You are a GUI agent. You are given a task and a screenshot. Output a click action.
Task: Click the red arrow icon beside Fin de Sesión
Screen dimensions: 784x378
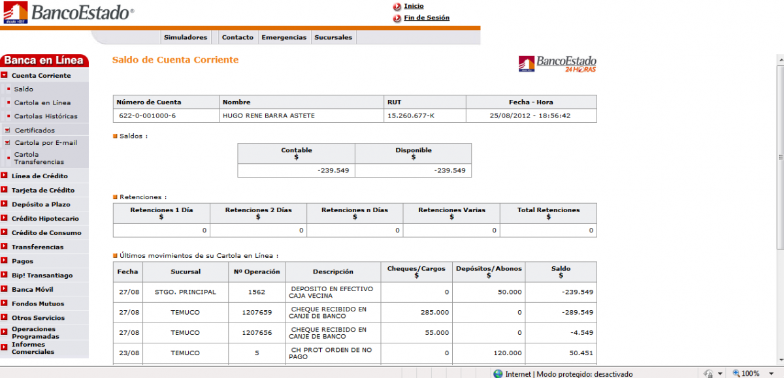(397, 18)
